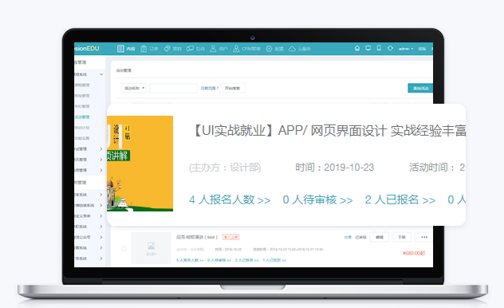The image size is (504, 308).
Task: Open the cloud service icon menu
Action: [x=299, y=49]
